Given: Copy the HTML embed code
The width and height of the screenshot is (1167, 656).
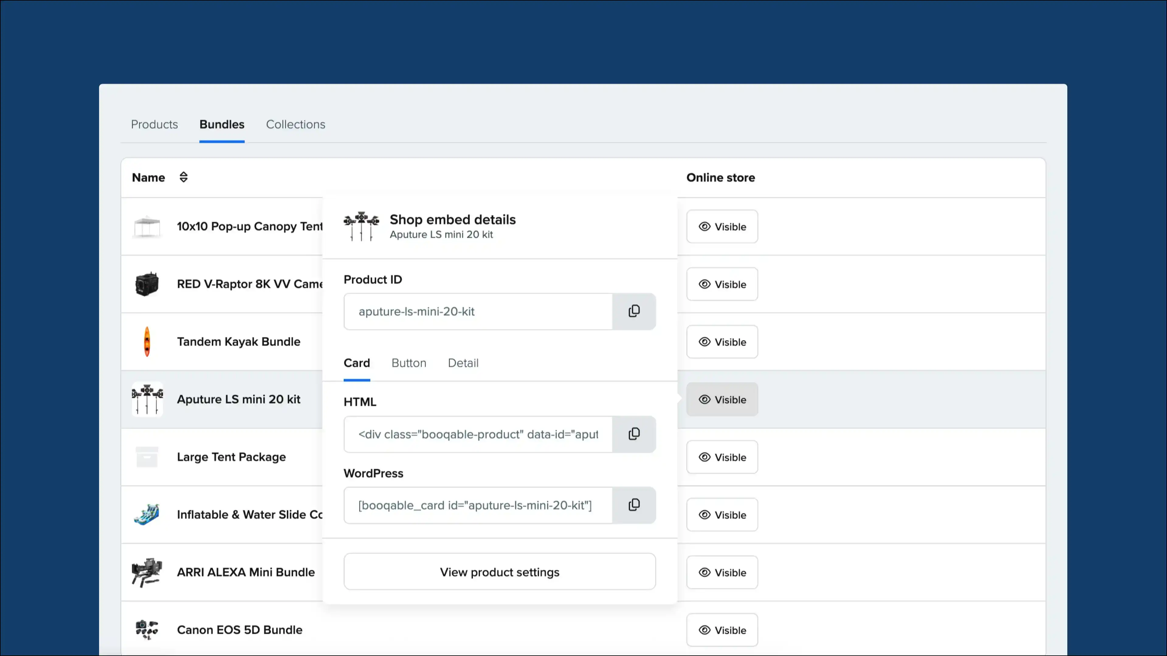Looking at the screenshot, I should [634, 434].
